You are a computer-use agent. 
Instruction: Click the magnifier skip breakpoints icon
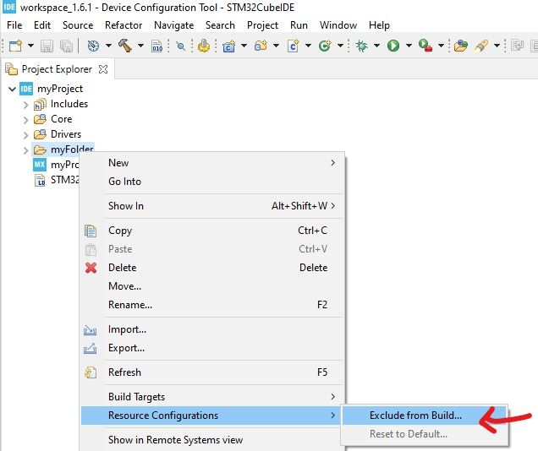point(180,46)
